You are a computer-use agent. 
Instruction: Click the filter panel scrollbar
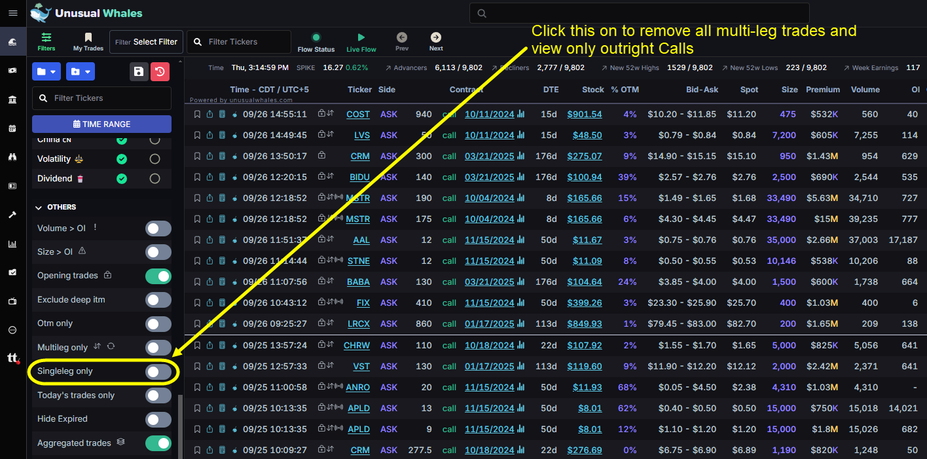coord(180,426)
